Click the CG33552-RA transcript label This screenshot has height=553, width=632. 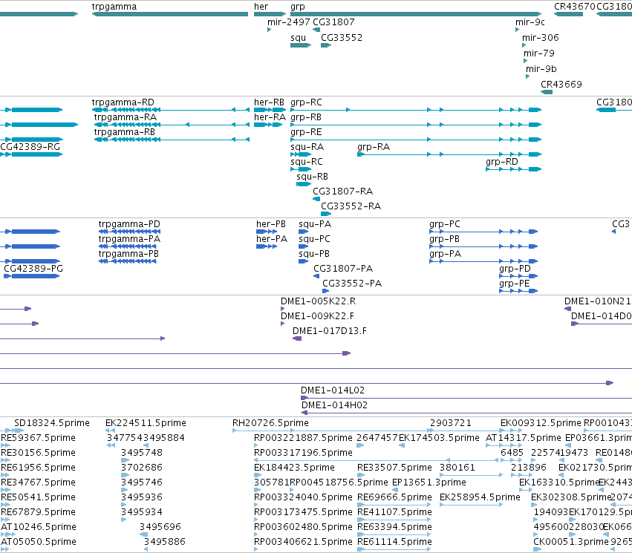tap(351, 206)
